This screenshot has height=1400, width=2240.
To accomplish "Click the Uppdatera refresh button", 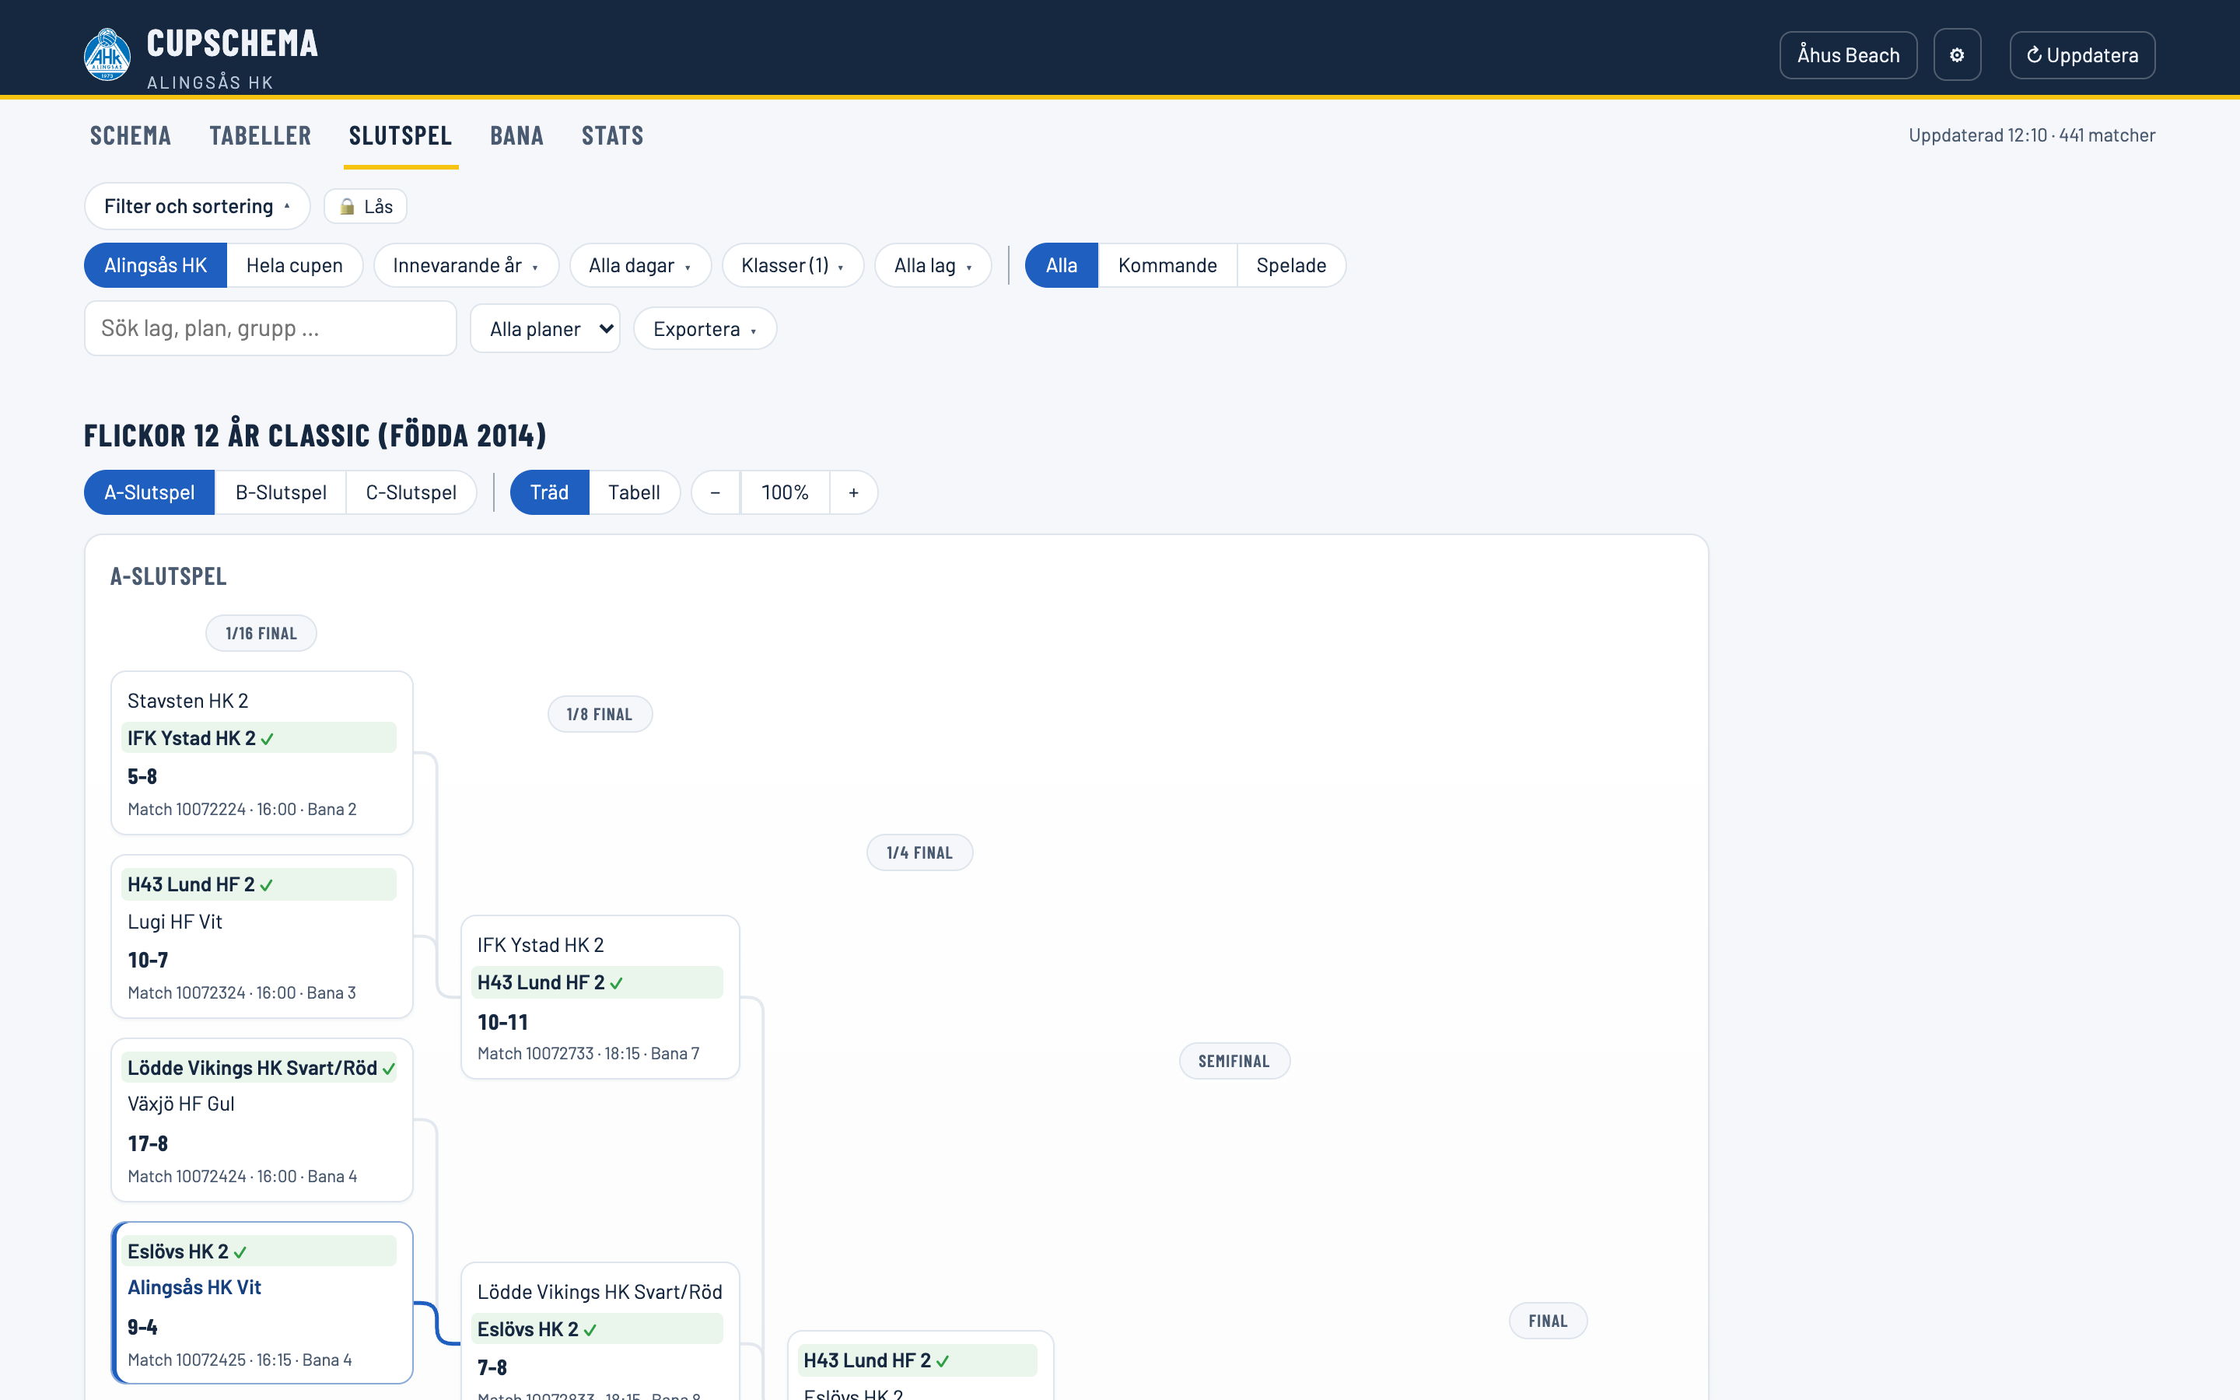I will coord(2081,54).
